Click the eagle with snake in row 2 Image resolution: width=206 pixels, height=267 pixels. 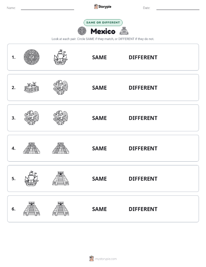[x=60, y=87]
